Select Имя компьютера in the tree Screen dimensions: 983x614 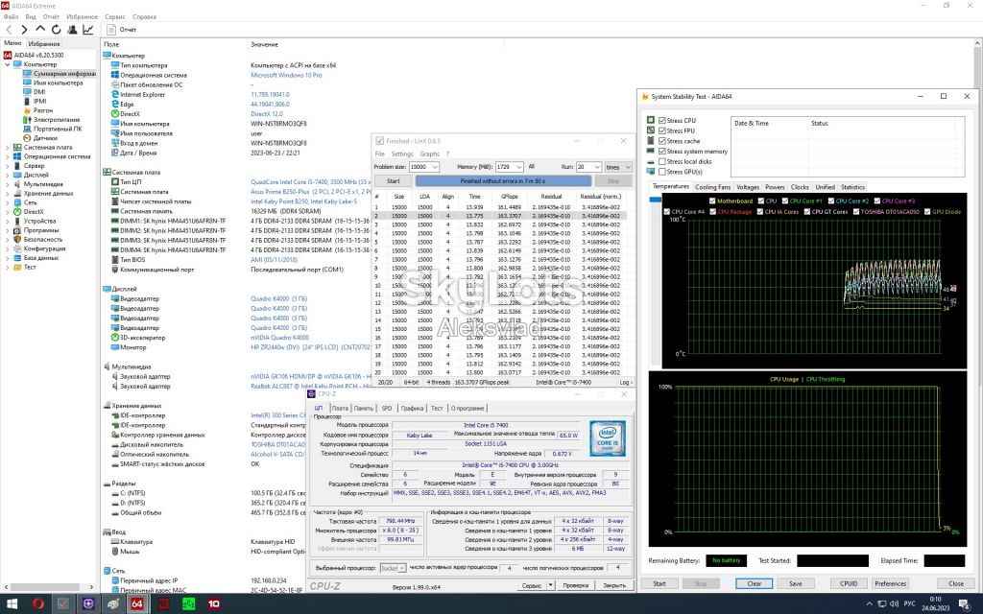coord(58,83)
